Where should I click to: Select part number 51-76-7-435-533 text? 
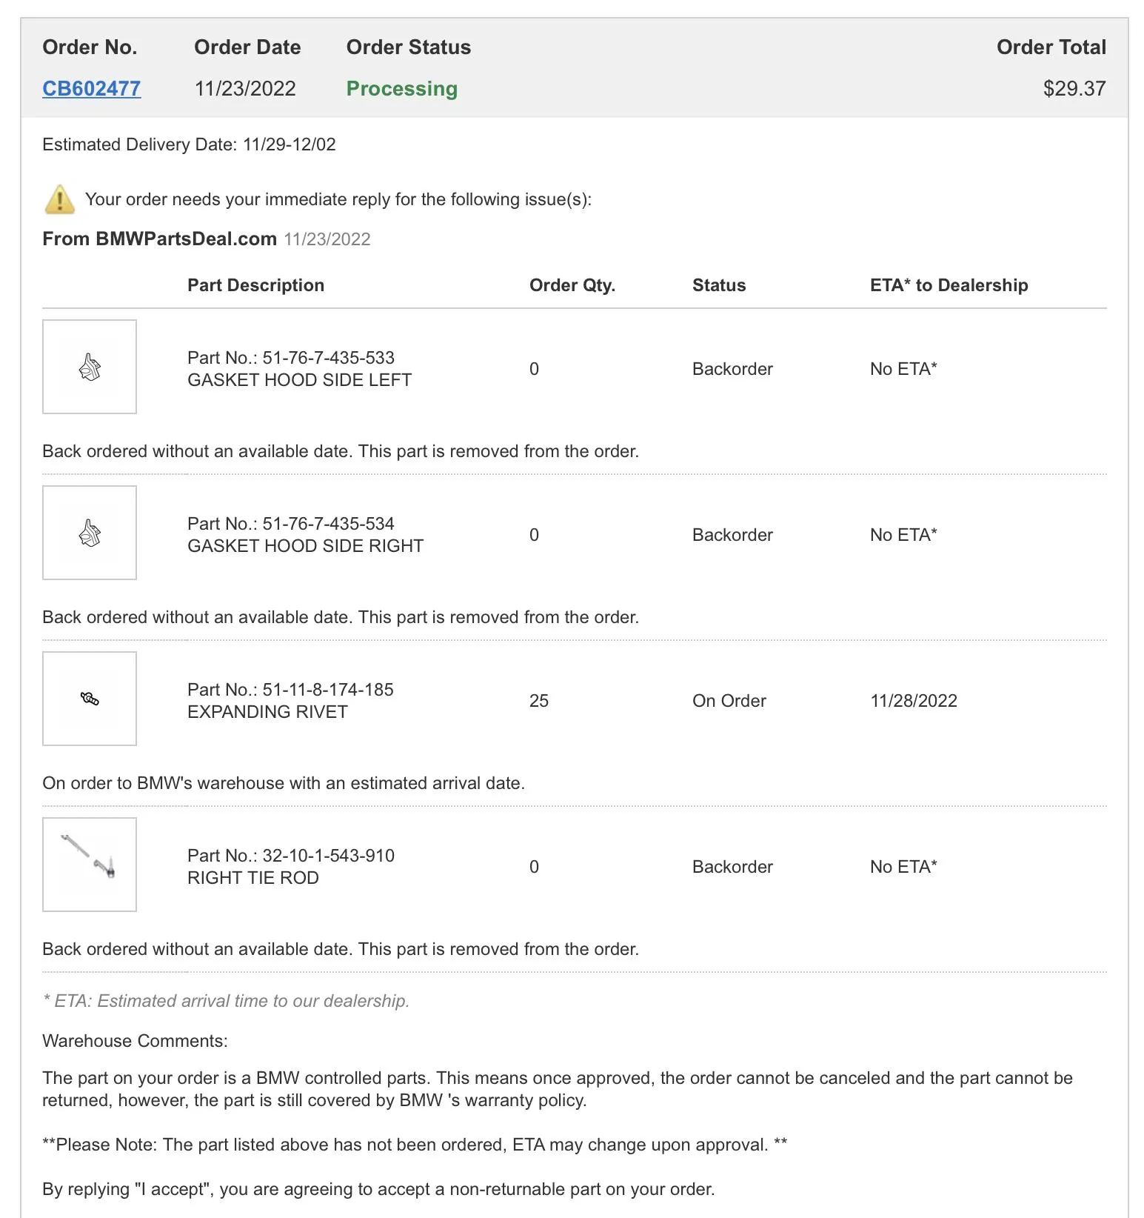click(x=328, y=358)
